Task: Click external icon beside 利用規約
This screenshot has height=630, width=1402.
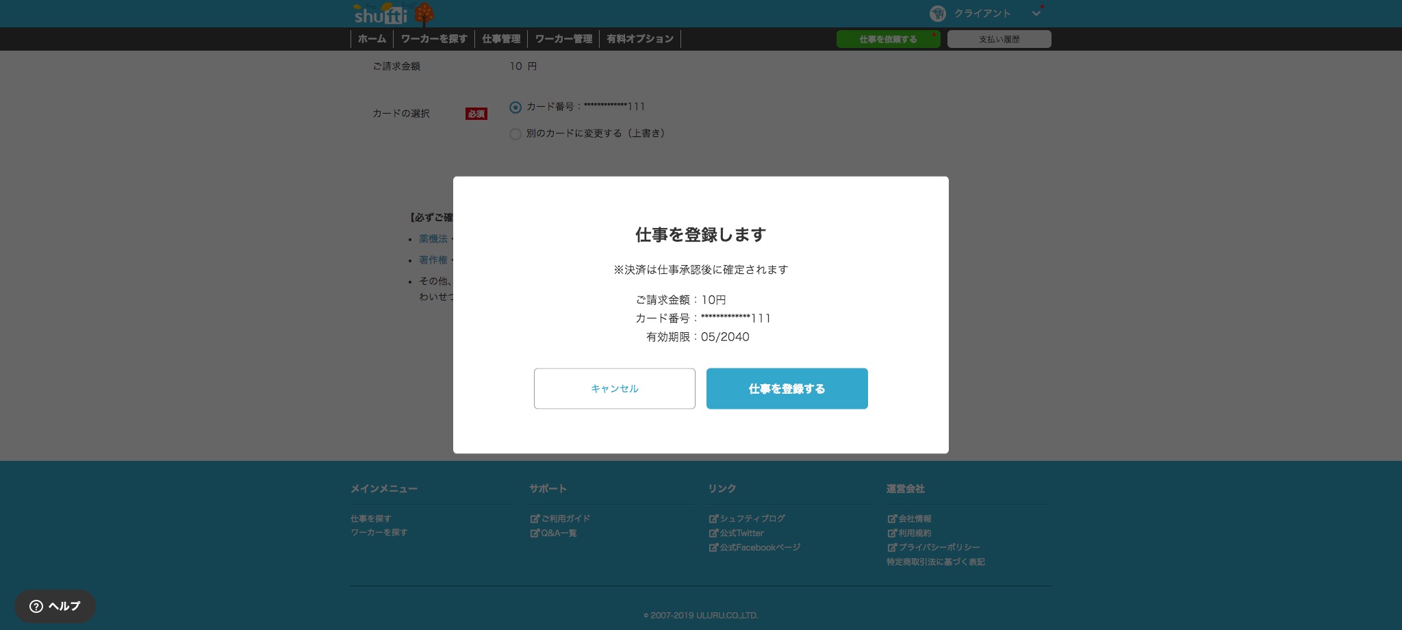Action: coord(892,533)
